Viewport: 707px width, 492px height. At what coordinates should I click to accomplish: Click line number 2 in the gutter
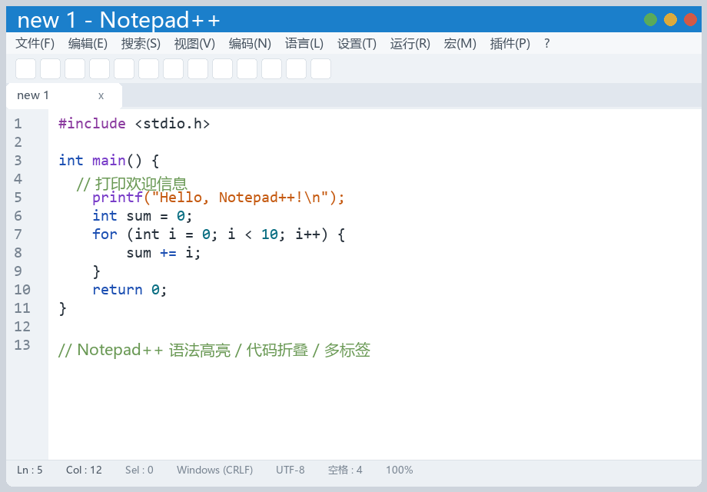pyautogui.click(x=18, y=142)
